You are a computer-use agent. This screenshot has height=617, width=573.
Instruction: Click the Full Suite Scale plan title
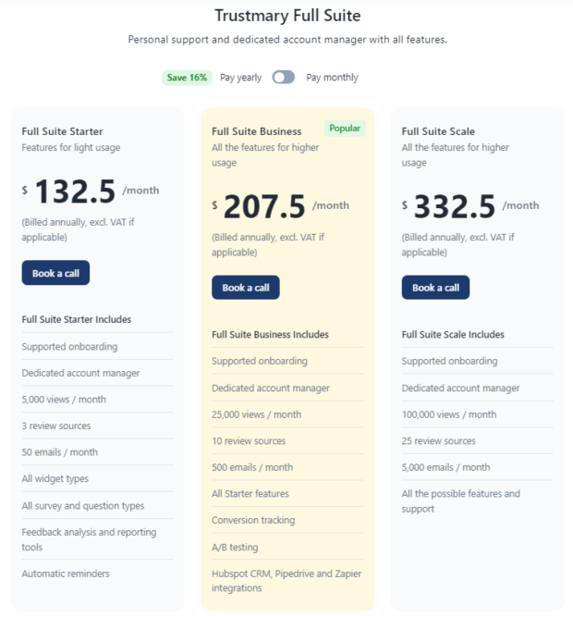pyautogui.click(x=438, y=131)
